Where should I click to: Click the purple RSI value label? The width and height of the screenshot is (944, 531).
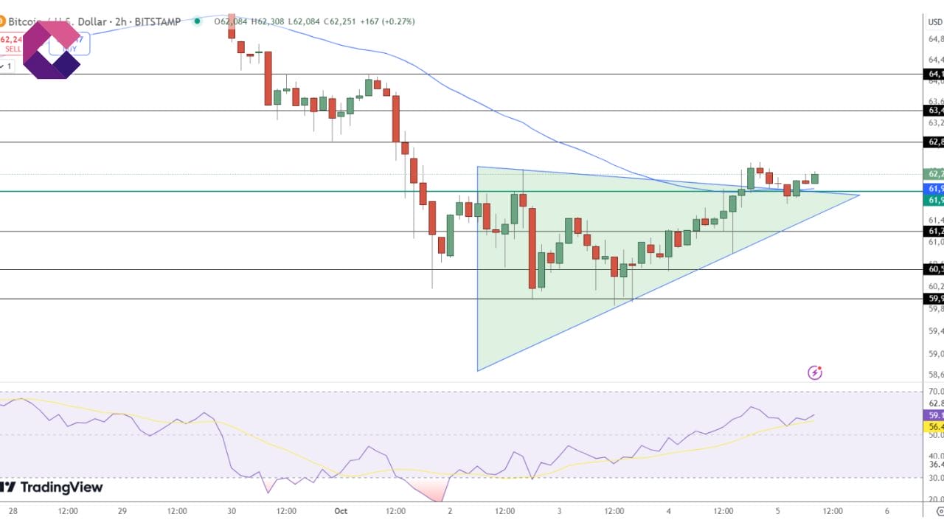934,415
